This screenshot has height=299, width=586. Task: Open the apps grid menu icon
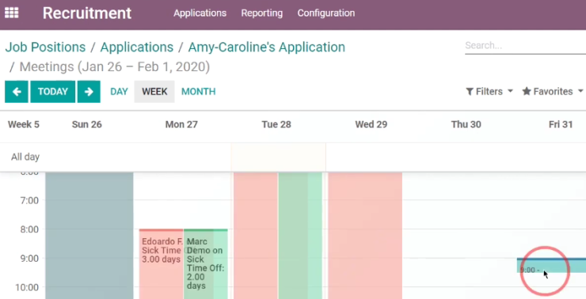(x=12, y=13)
